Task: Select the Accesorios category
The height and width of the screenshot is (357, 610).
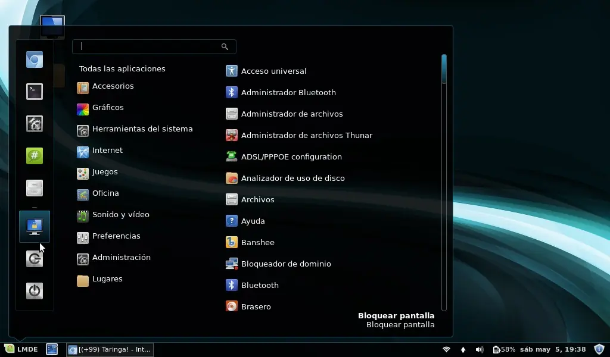Action: [x=113, y=86]
